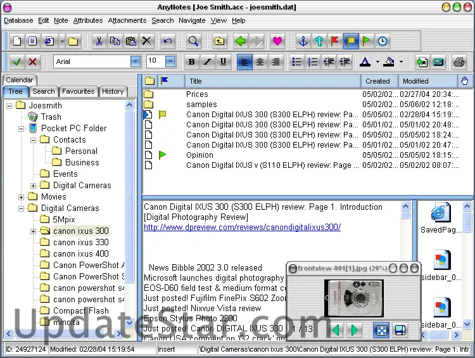Show next image in viewer

tap(354, 330)
